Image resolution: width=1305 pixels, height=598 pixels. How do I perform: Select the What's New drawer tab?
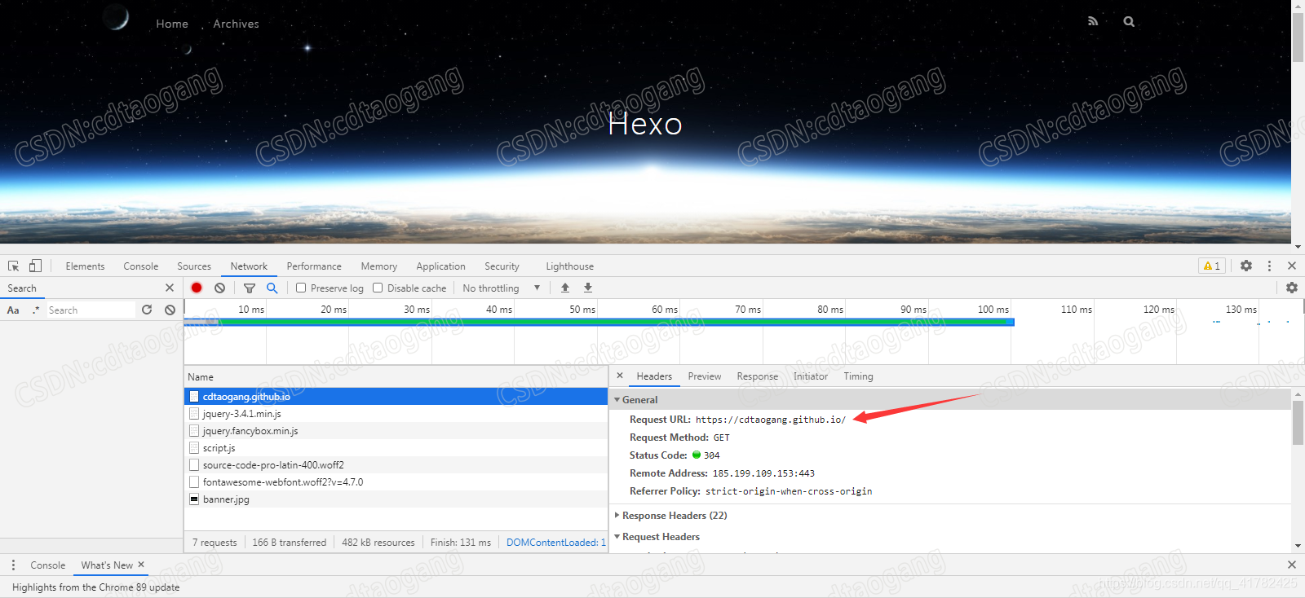point(107,565)
